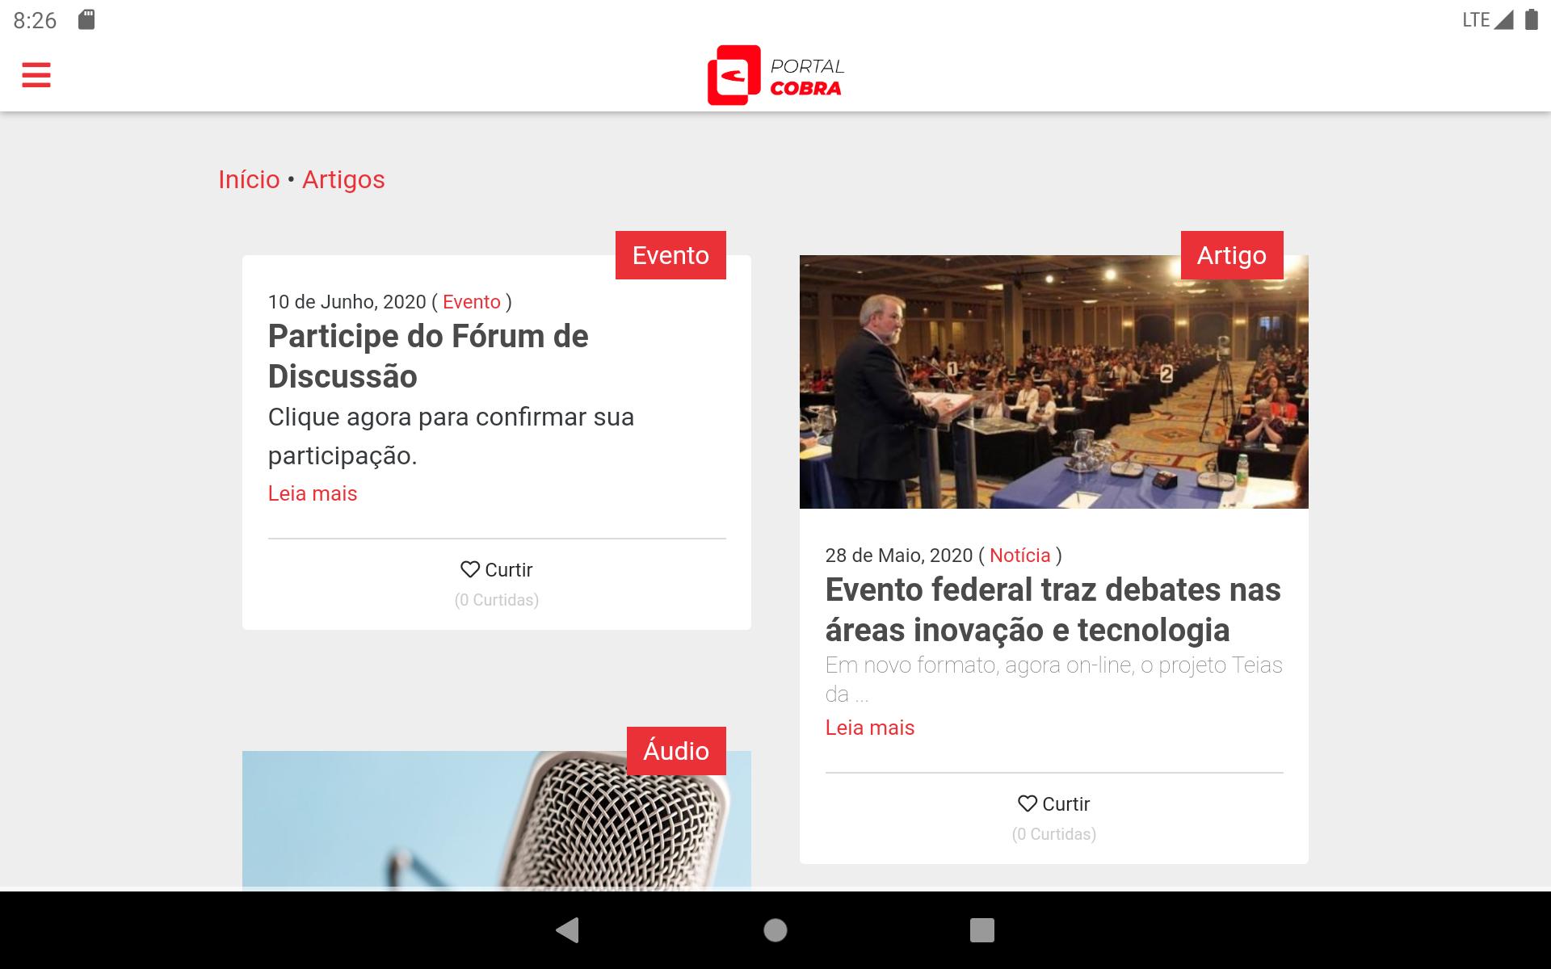Image resolution: width=1551 pixels, height=969 pixels.
Task: Tap the Android recent apps button
Action: click(x=982, y=930)
